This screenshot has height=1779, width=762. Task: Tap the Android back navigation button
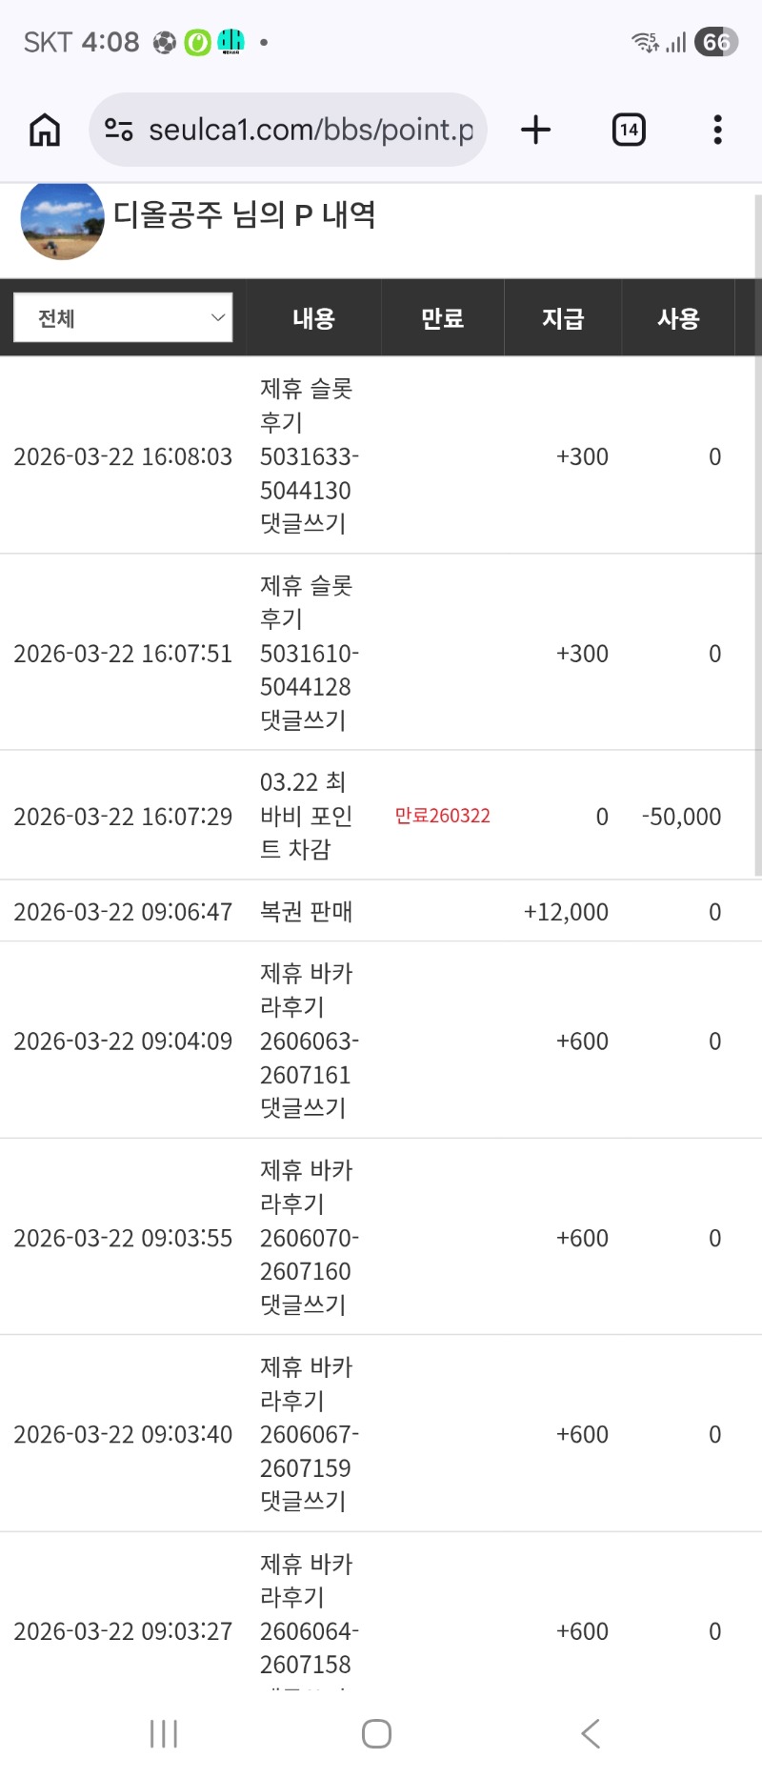coord(591,1733)
